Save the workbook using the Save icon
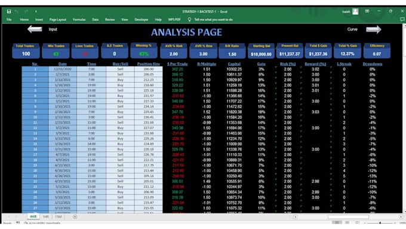This screenshot has width=406, height=229. pyautogui.click(x=9, y=11)
